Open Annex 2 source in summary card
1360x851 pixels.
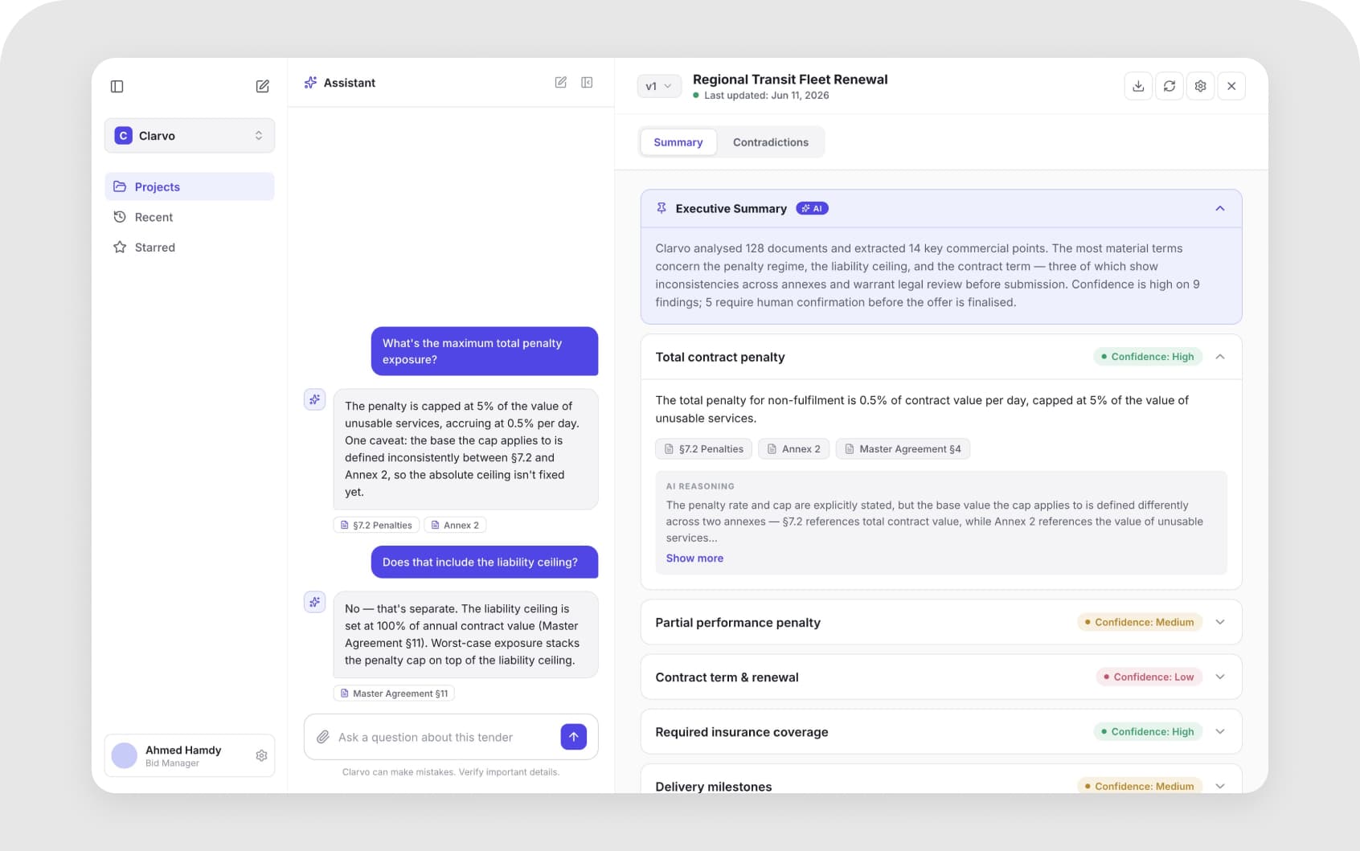(x=793, y=449)
